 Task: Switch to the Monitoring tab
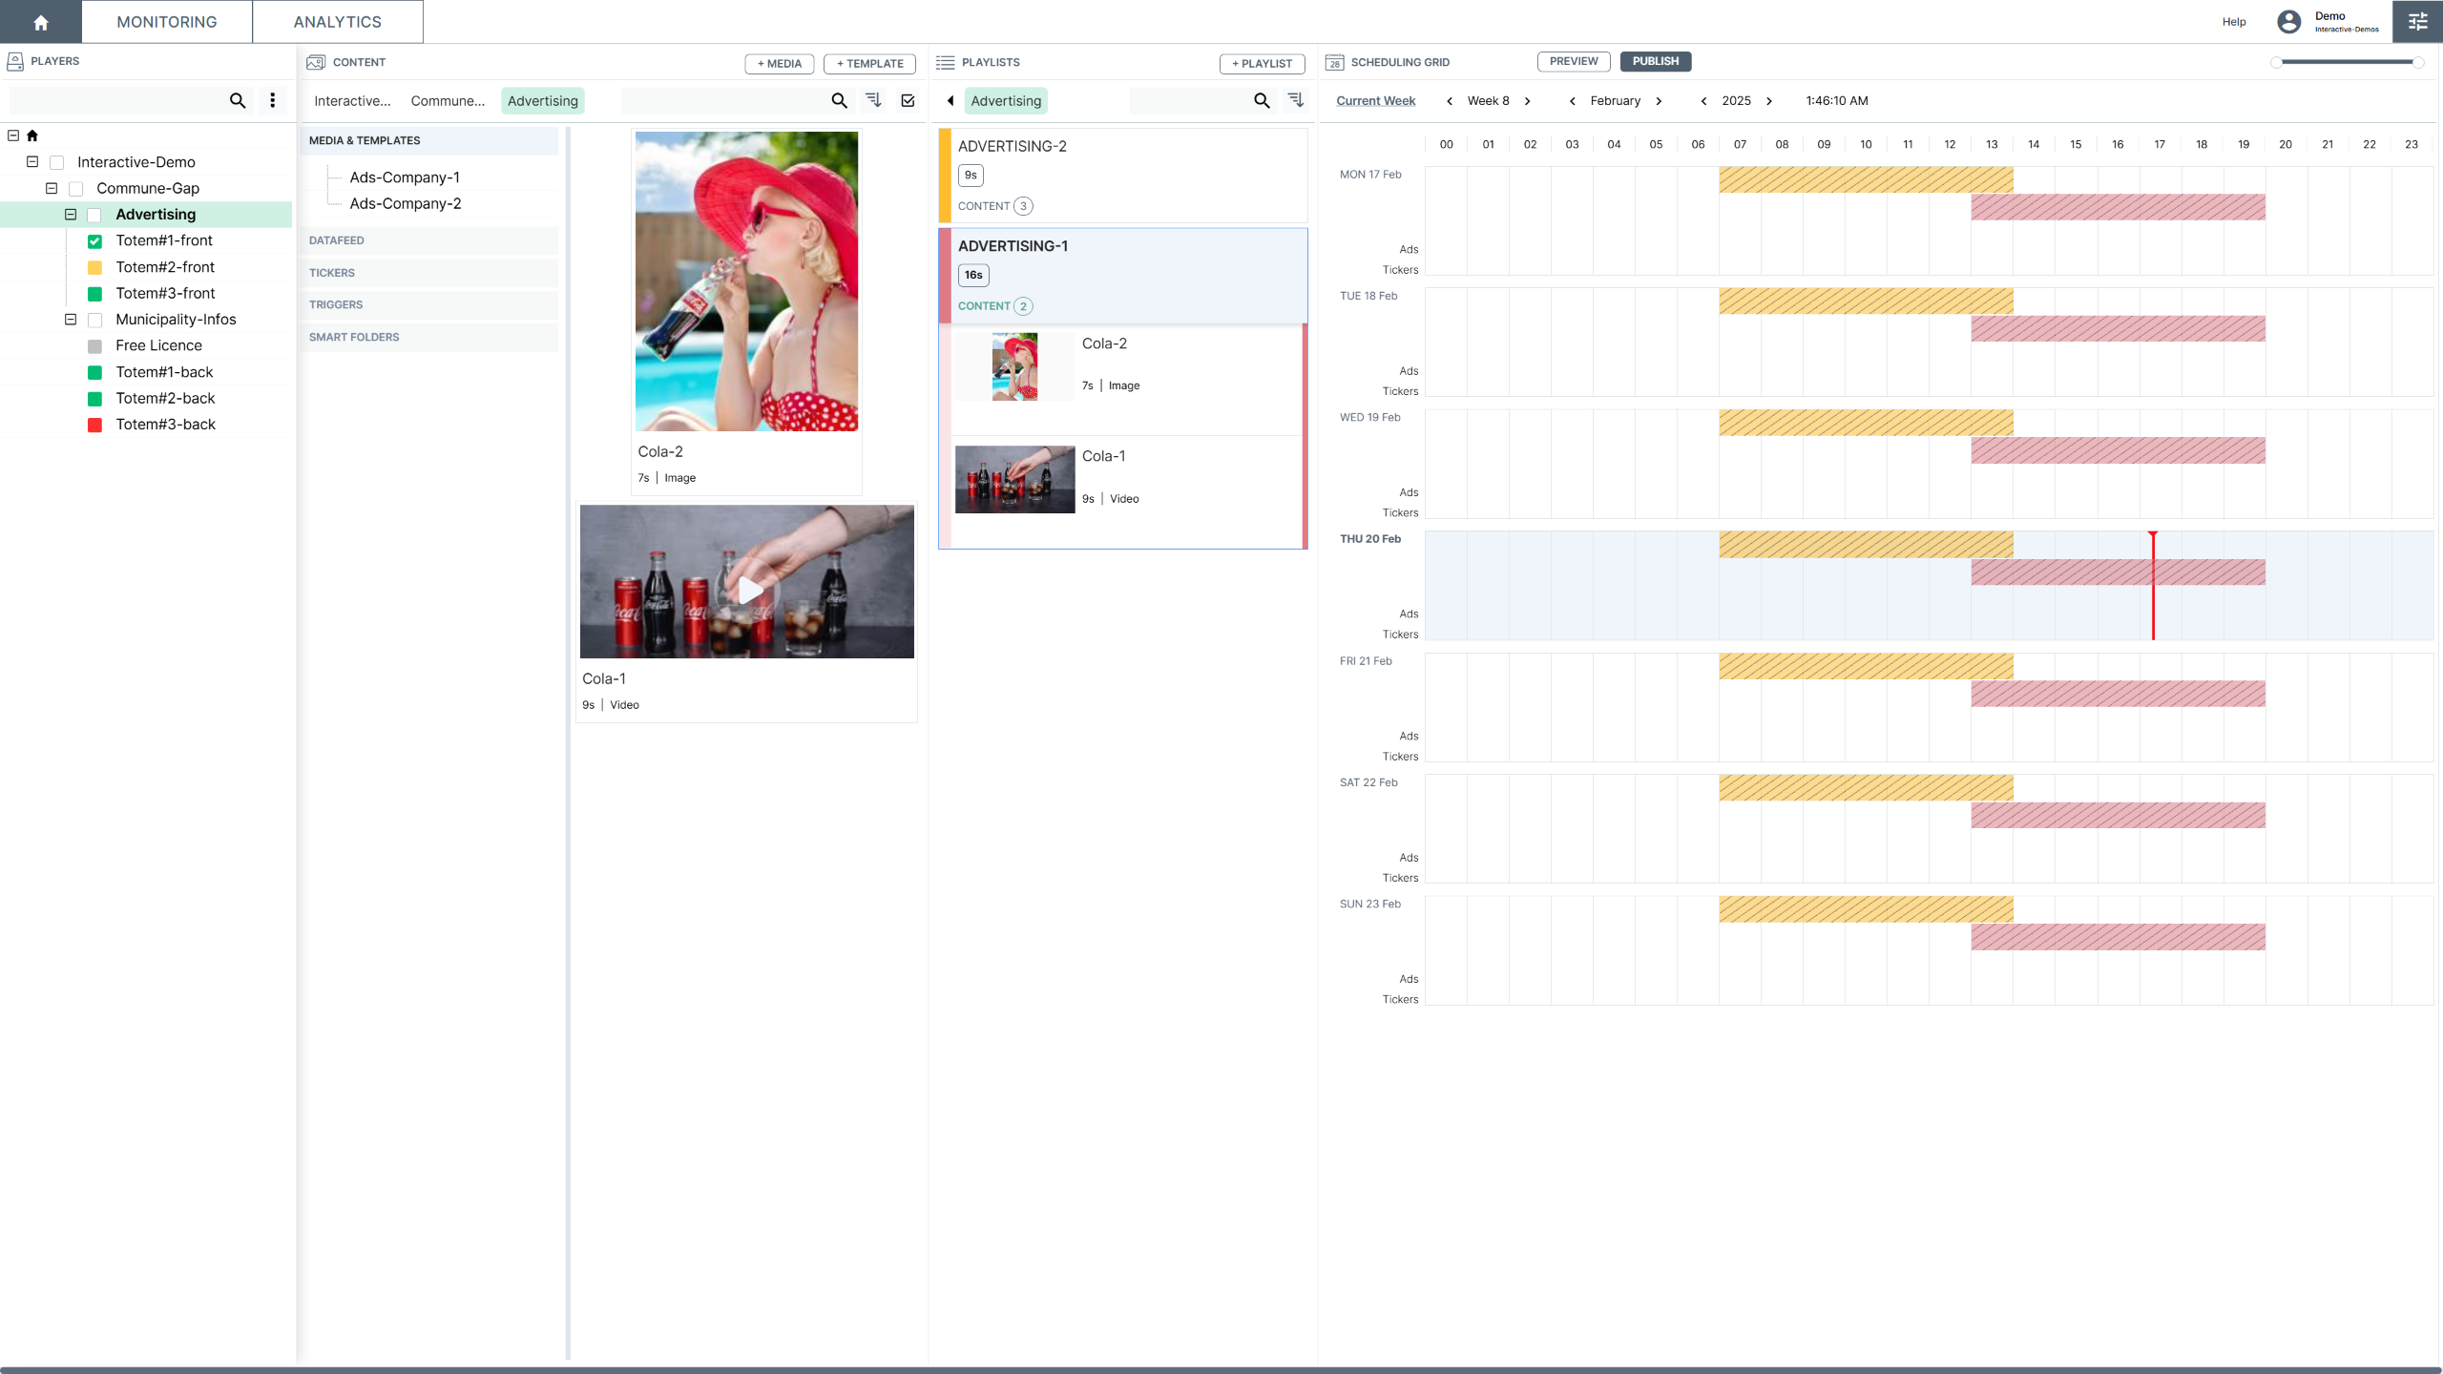coord(166,22)
